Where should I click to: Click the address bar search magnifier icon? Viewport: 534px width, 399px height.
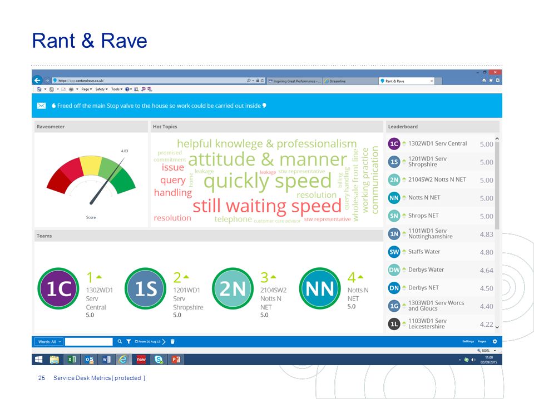click(249, 81)
